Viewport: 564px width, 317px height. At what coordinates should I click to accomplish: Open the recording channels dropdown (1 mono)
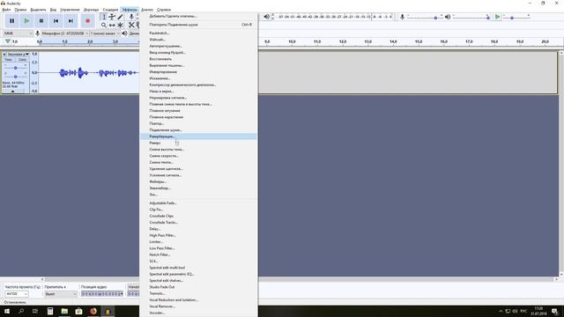(x=105, y=33)
